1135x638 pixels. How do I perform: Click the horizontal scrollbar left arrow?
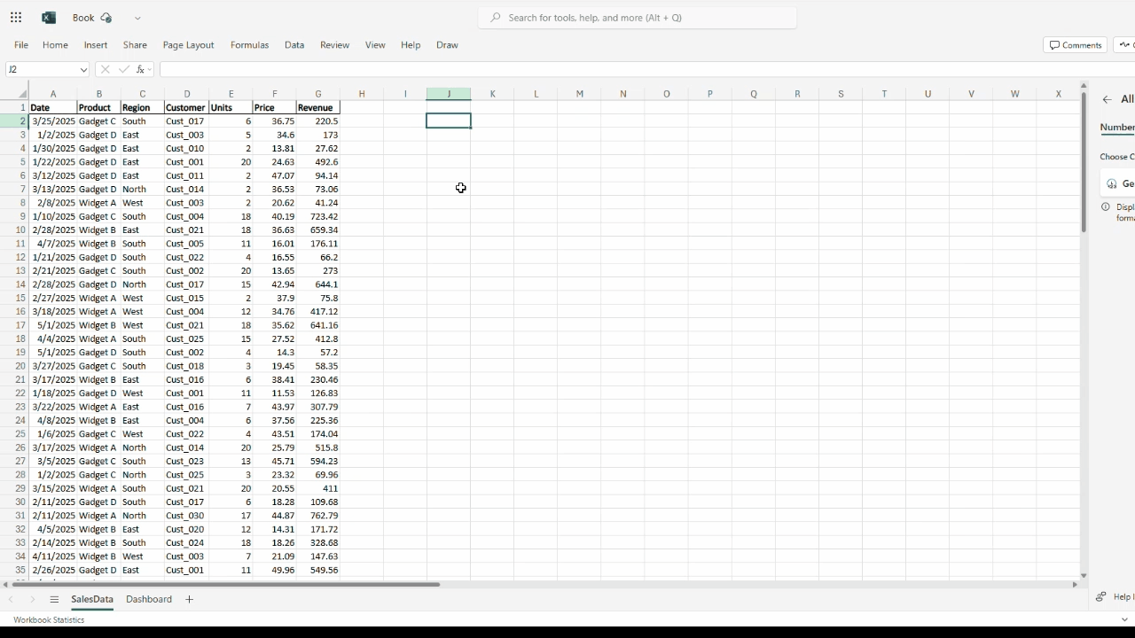[x=6, y=585]
